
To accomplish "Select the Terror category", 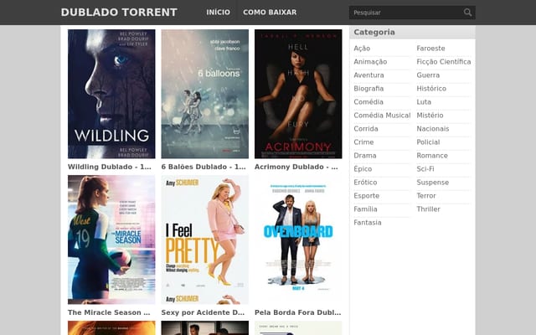I will click(x=426, y=196).
